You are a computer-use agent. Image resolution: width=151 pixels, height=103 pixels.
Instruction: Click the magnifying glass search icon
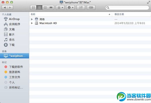coord(108,8)
